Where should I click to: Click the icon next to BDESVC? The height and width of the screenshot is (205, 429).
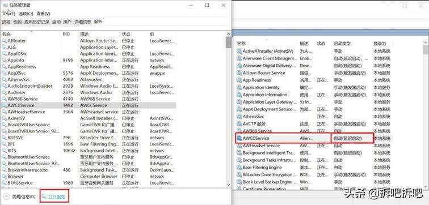point(5,138)
